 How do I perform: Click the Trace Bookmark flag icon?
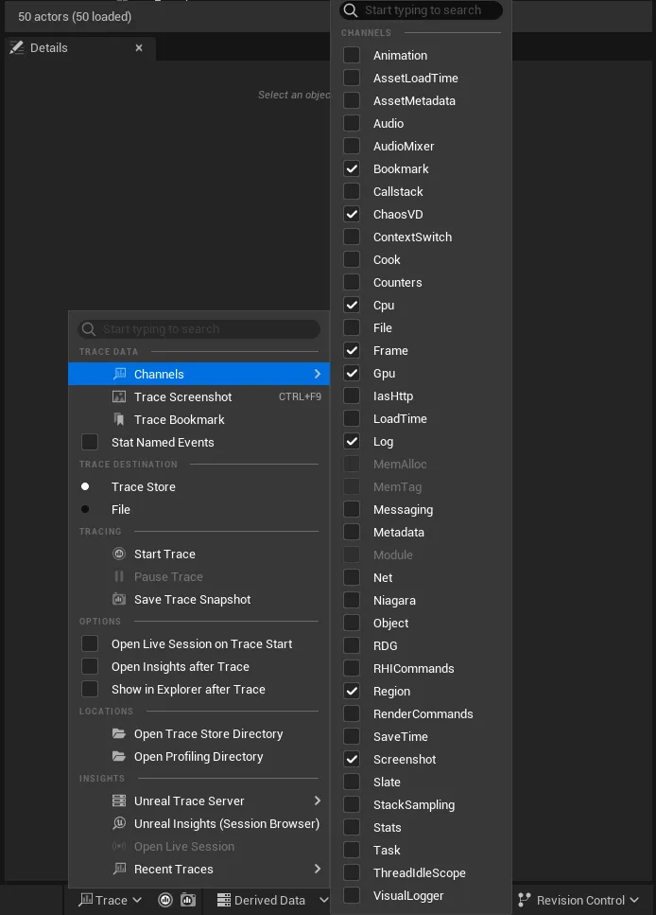119,419
